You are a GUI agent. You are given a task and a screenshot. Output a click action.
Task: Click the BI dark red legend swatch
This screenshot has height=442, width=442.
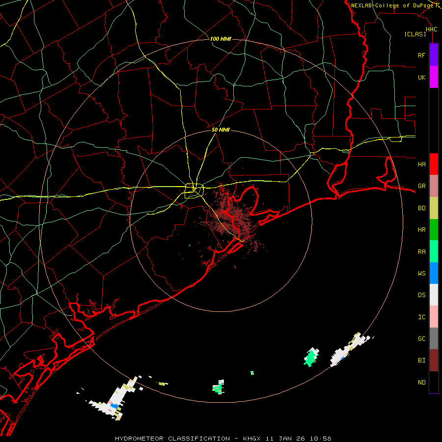click(x=434, y=360)
